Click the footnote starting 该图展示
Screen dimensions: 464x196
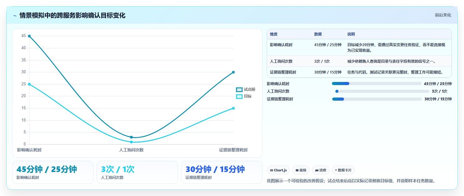click(351, 181)
